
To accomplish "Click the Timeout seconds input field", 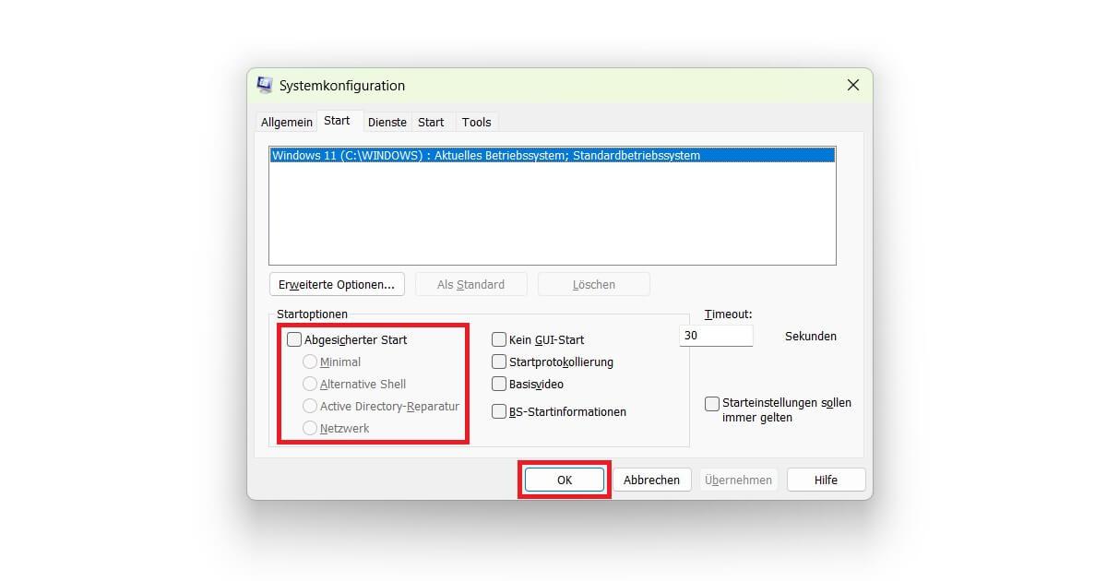I will 716,336.
